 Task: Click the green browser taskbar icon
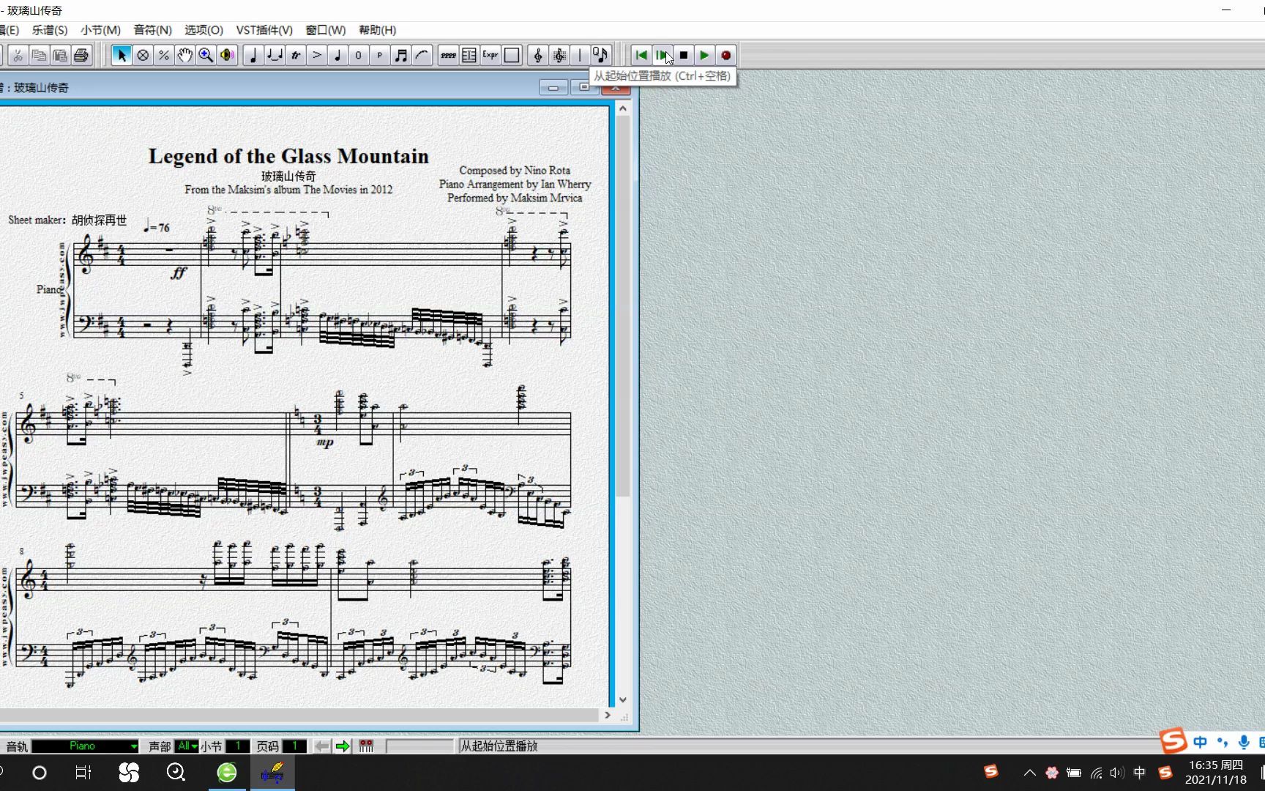tap(227, 773)
